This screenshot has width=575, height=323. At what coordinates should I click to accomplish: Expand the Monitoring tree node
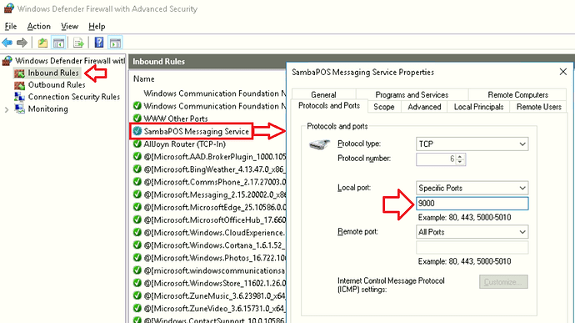[x=7, y=109]
